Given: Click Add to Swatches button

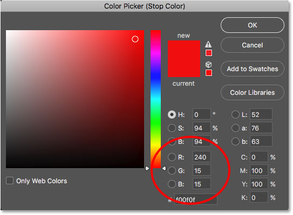Looking at the screenshot, I should [x=253, y=69].
